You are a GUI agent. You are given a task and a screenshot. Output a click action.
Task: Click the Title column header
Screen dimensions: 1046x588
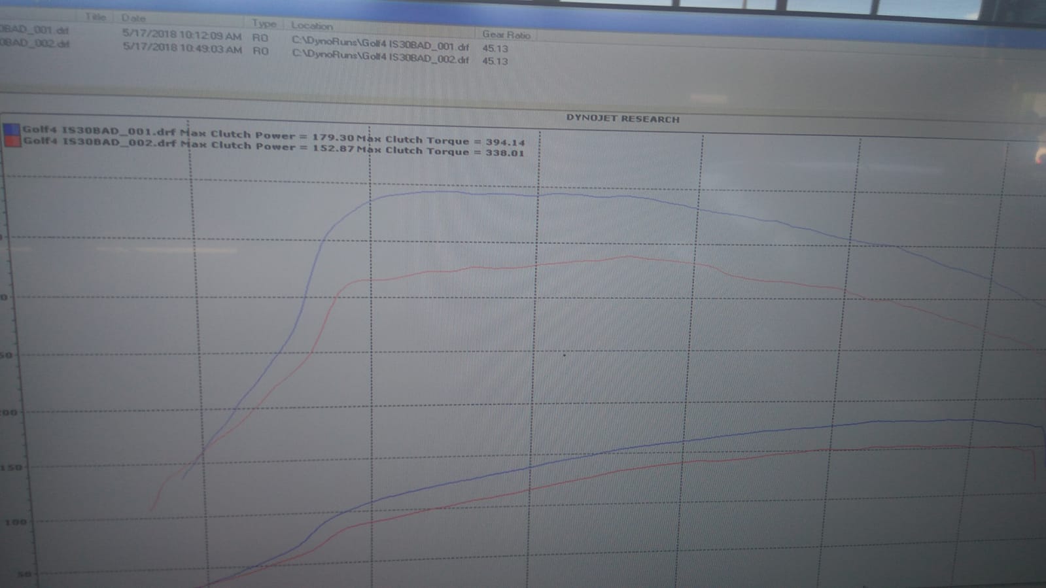95,17
